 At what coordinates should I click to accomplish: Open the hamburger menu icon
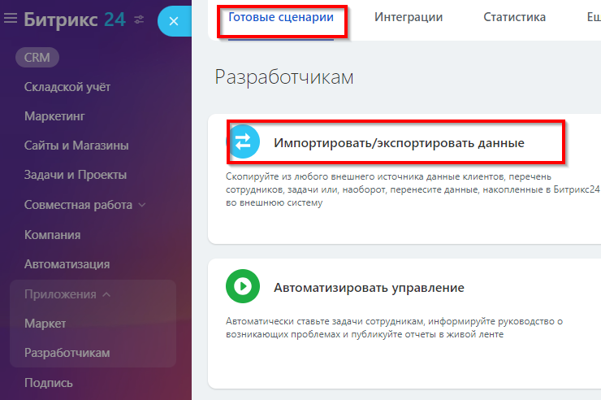click(11, 18)
